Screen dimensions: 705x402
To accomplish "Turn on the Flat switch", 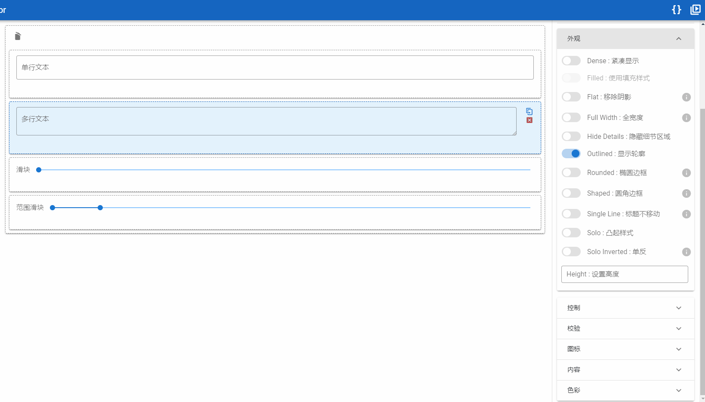I will [x=571, y=97].
